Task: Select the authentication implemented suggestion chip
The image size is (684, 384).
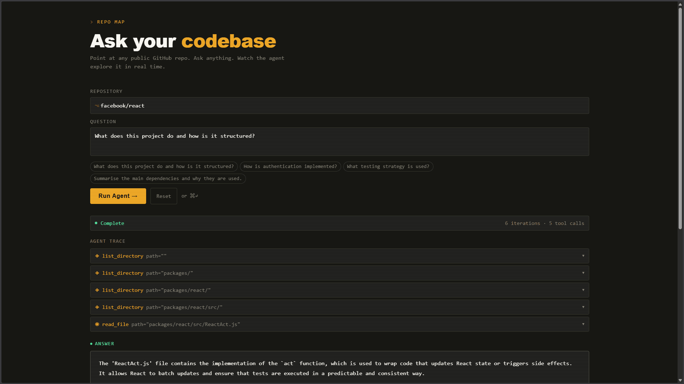Action: (x=290, y=167)
